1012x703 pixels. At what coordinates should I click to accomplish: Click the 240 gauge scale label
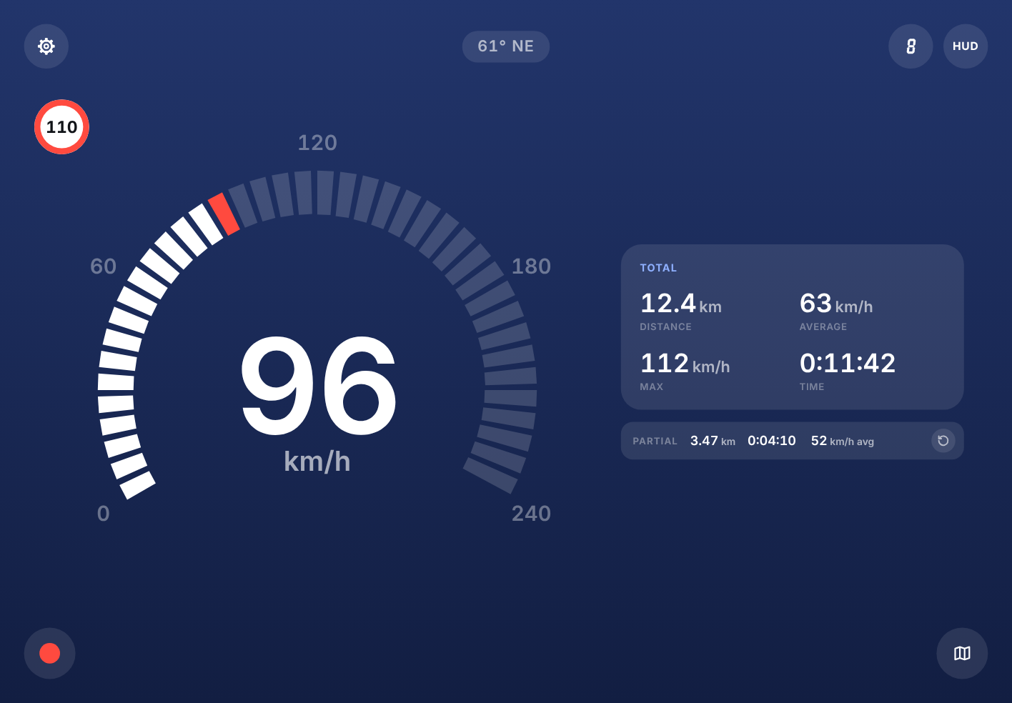(532, 514)
